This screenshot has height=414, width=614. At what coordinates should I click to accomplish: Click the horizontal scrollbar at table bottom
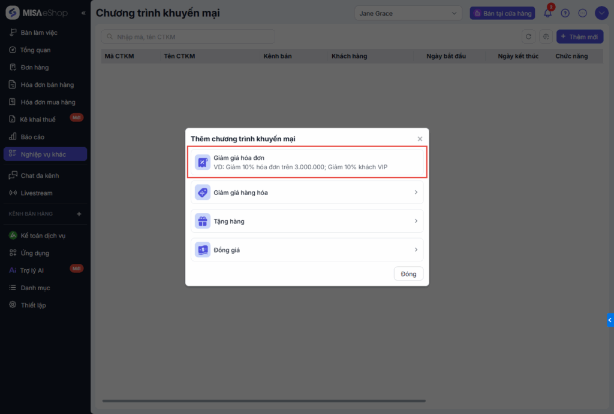point(264,401)
